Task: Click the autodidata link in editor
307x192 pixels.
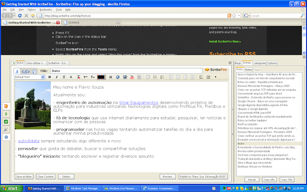Action: coord(28,141)
